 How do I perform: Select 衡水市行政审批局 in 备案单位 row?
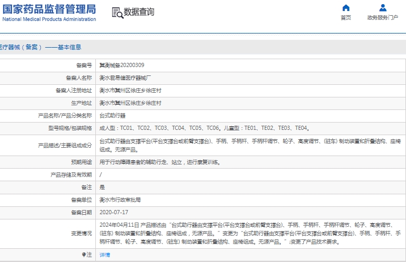point(120,200)
